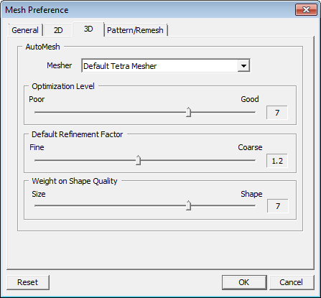The width and height of the screenshot is (321, 298).
Task: Click the Default Tetra Mesher combo box
Action: (166, 66)
